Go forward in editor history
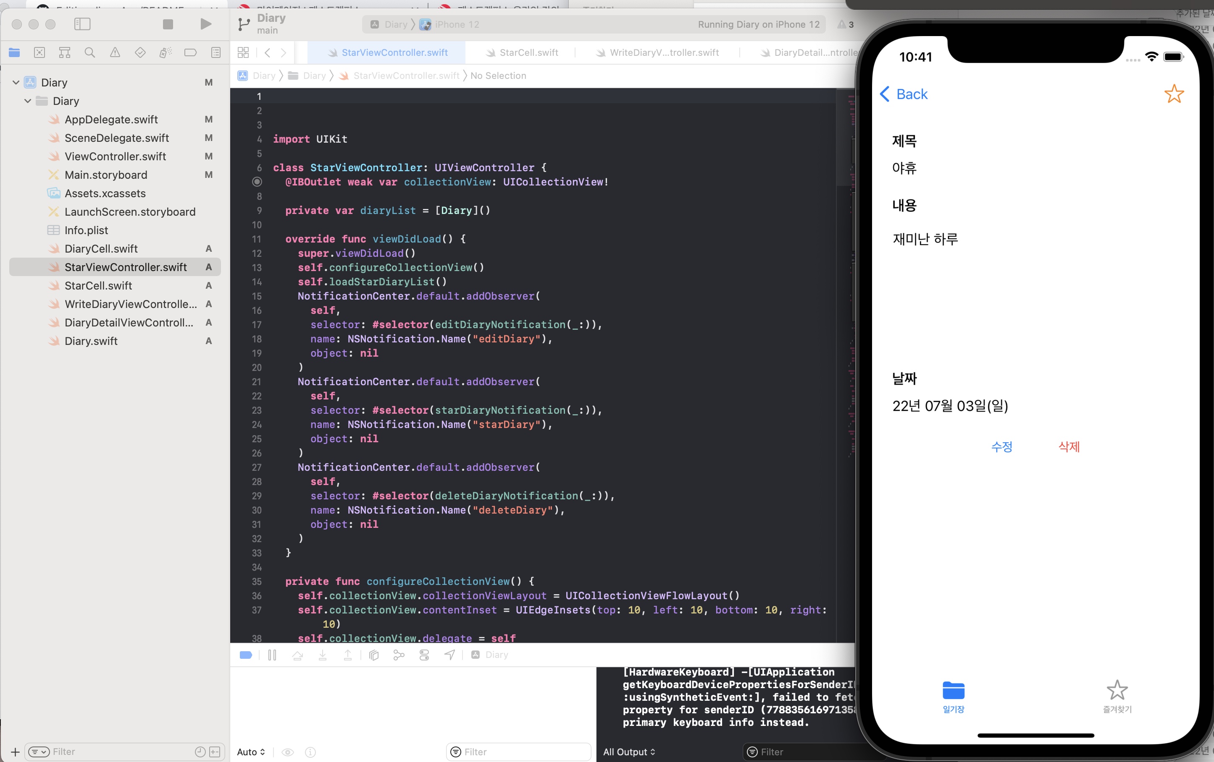This screenshot has height=762, width=1214. pyautogui.click(x=283, y=52)
